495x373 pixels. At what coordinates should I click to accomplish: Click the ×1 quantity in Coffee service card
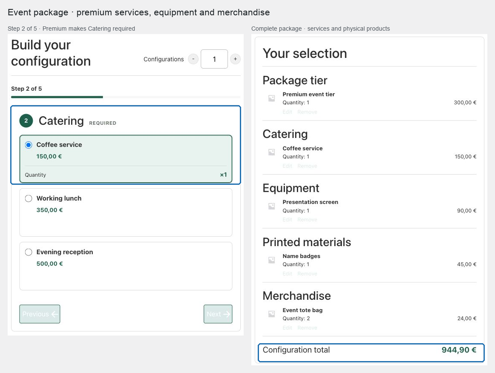click(224, 175)
